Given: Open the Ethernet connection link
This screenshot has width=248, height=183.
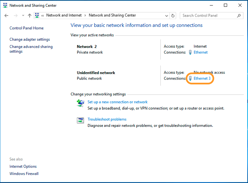Looking at the screenshot, I should pyautogui.click(x=201, y=52).
